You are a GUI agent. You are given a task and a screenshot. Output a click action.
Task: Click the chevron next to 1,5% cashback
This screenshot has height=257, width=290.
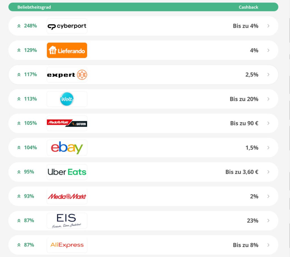(268, 148)
